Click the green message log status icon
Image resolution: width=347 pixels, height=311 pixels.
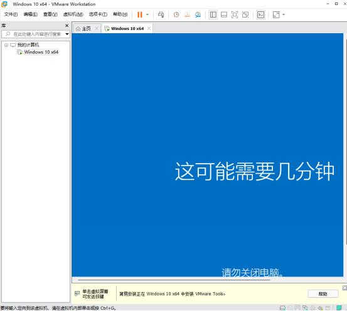coord(339,308)
